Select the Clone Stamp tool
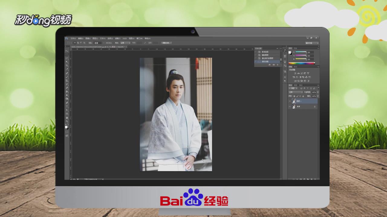 pyautogui.click(x=67, y=80)
